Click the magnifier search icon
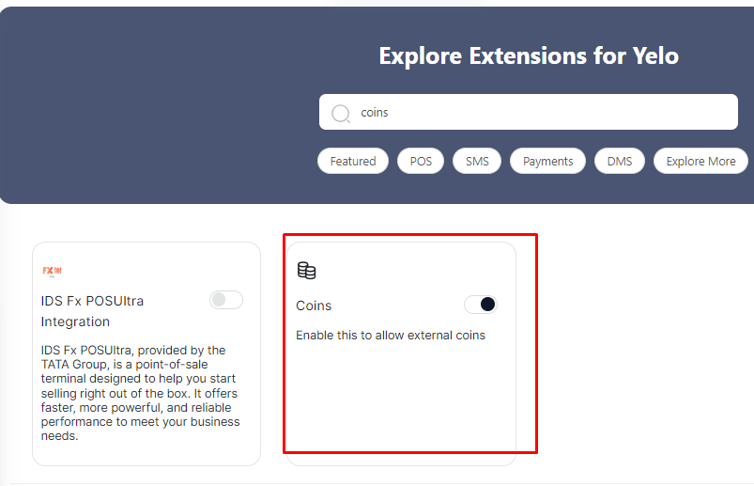The width and height of the screenshot is (754, 486). (x=341, y=113)
